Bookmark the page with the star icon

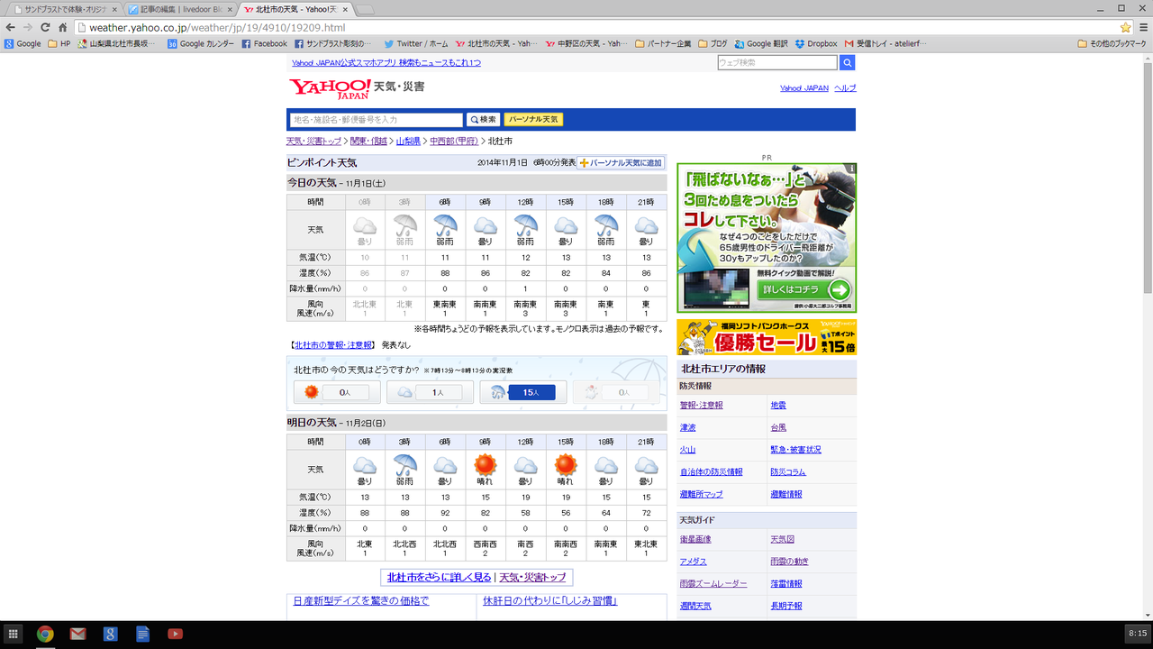(x=1125, y=28)
